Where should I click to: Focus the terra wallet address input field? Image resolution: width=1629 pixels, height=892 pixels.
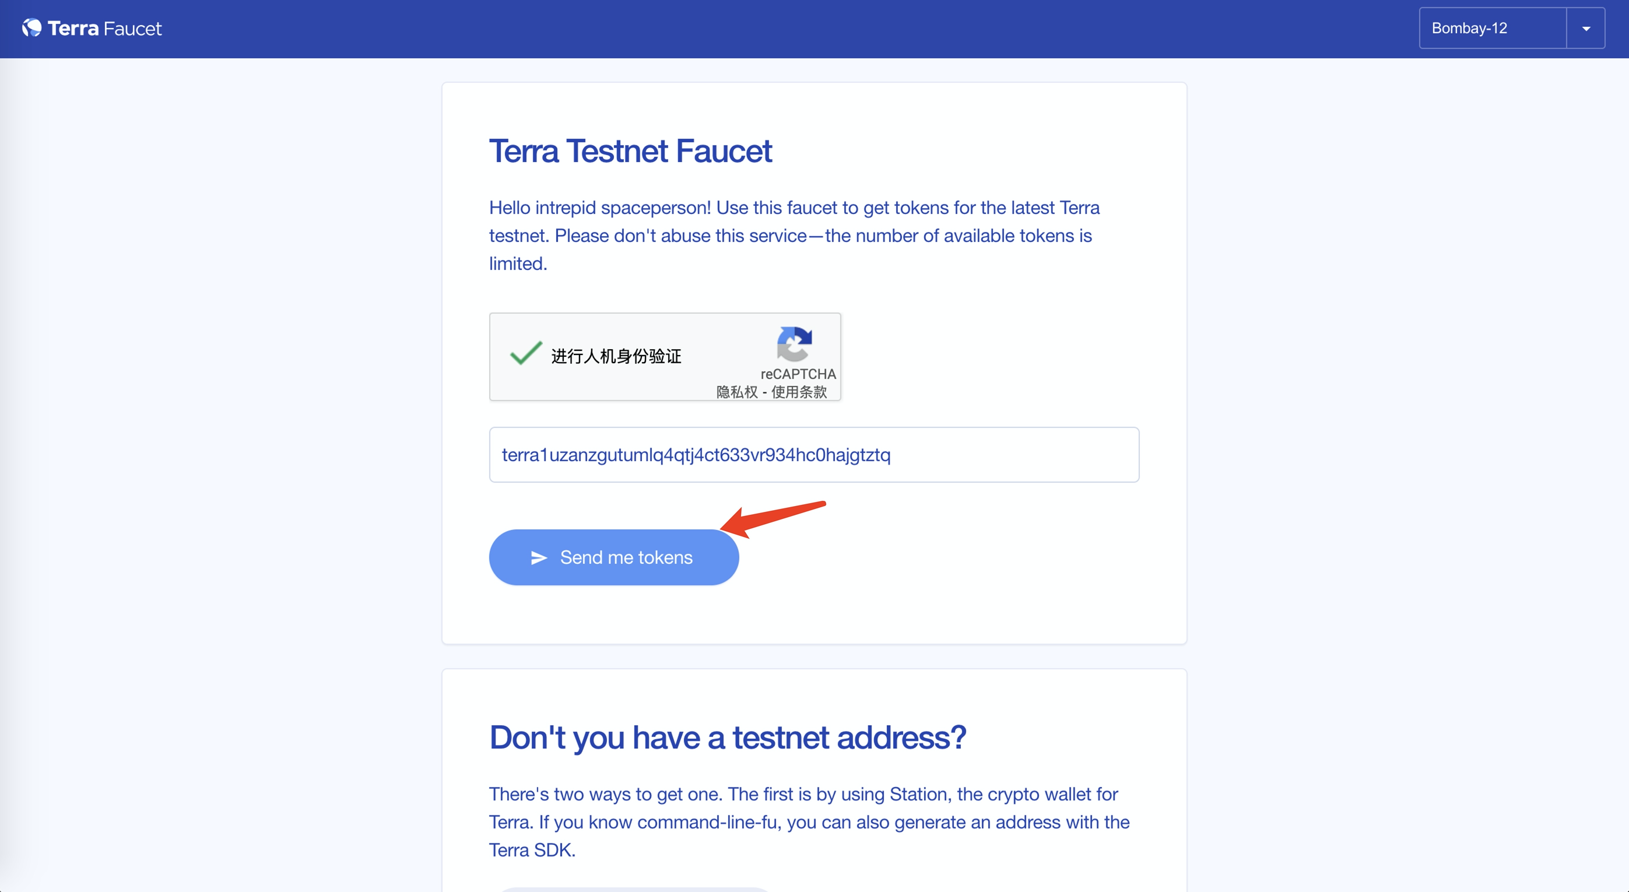tap(814, 455)
